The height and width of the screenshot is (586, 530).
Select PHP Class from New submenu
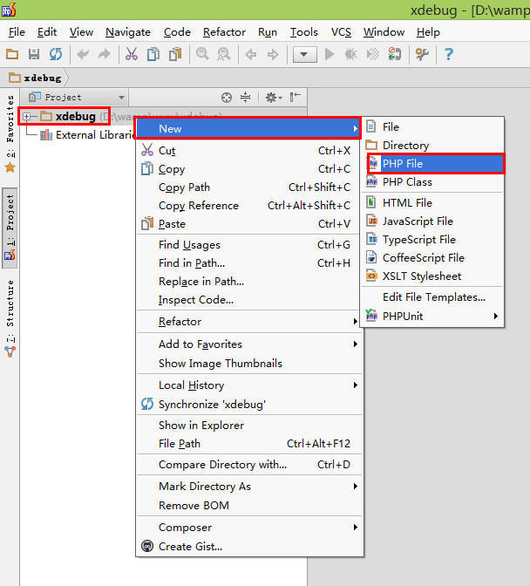point(432,182)
